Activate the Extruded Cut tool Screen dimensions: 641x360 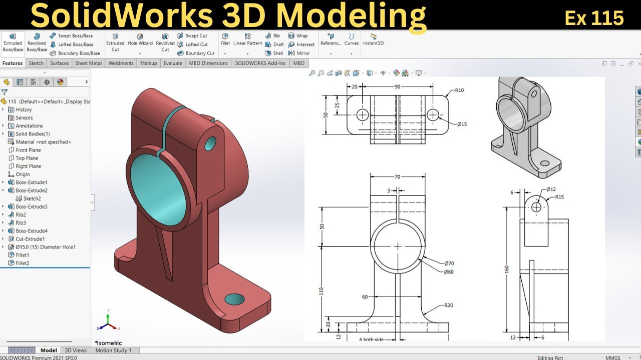[115, 43]
